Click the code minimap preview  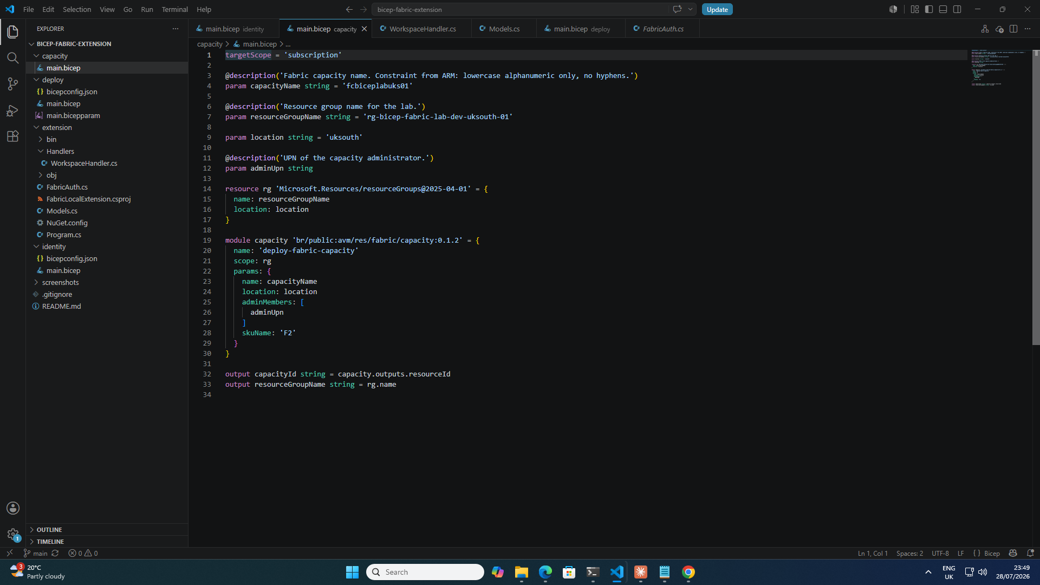pyautogui.click(x=998, y=68)
